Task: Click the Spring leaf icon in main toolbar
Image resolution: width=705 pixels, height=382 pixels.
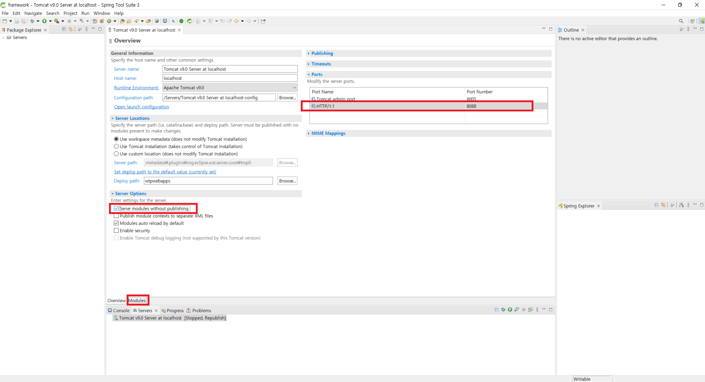Action: (x=190, y=21)
